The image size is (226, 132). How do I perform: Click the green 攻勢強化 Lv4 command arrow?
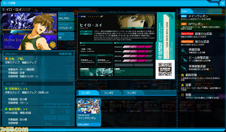[x=6, y=88]
